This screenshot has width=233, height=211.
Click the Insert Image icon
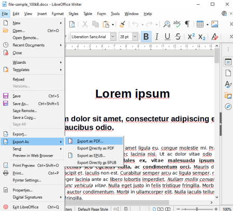pos(214,24)
